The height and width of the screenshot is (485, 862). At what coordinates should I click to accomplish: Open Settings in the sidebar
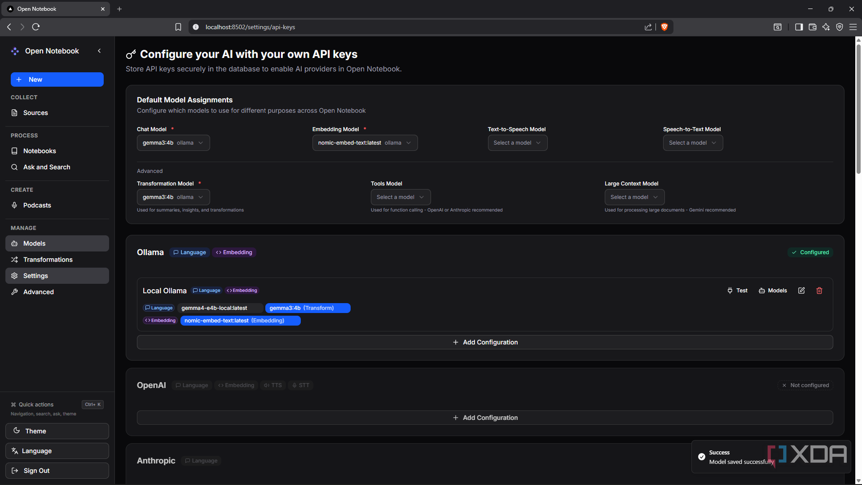click(x=57, y=276)
